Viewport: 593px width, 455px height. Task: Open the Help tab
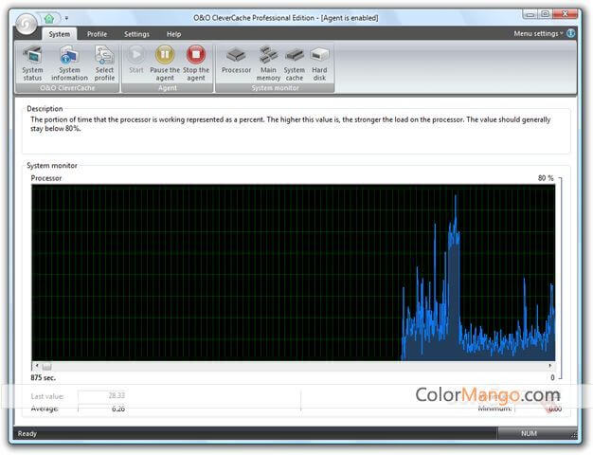tap(173, 34)
